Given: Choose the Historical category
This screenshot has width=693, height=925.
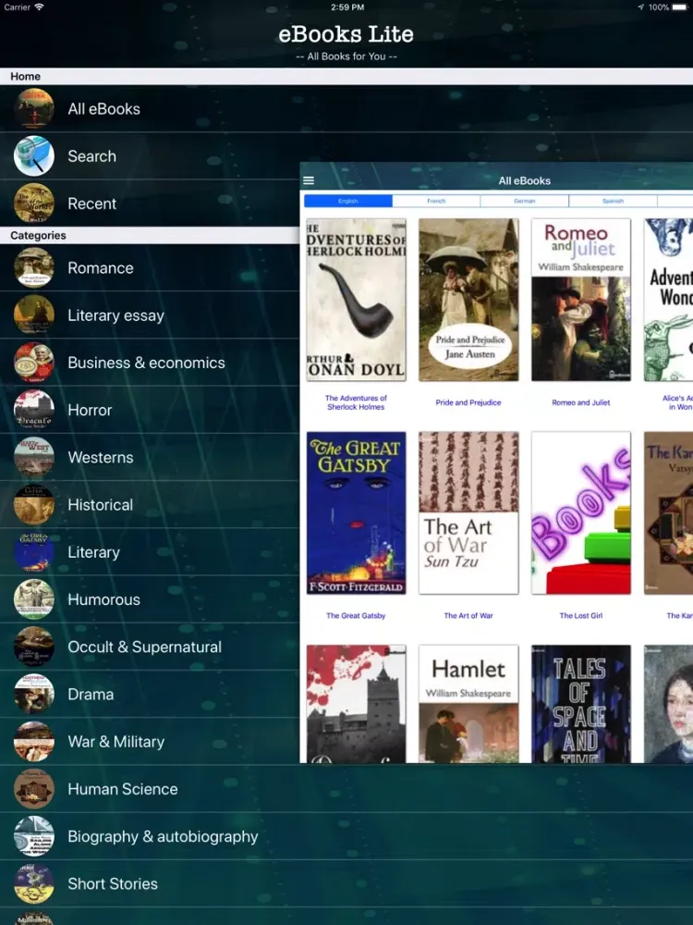Looking at the screenshot, I should [x=150, y=504].
